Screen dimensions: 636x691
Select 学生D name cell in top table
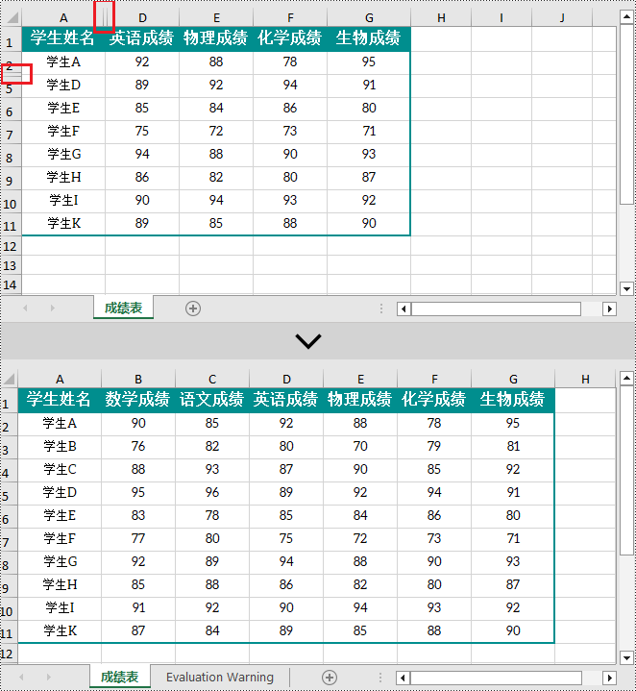[x=63, y=85]
